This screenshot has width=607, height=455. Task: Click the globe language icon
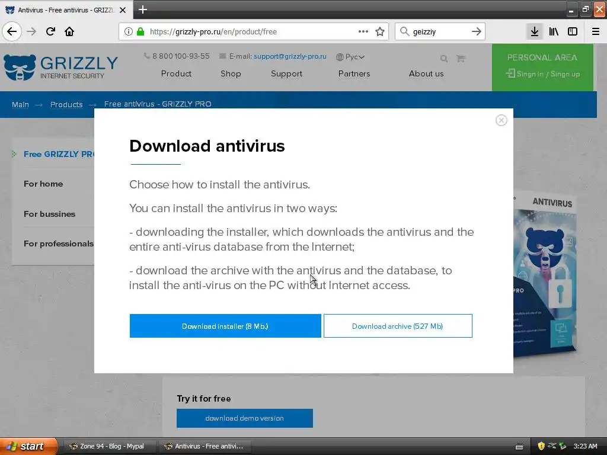[x=340, y=57]
